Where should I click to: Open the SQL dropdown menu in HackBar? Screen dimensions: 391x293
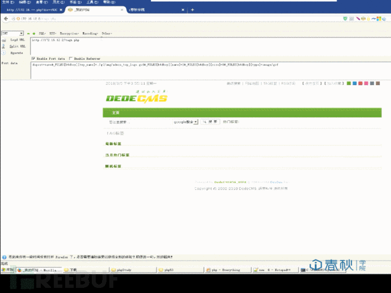click(42, 34)
